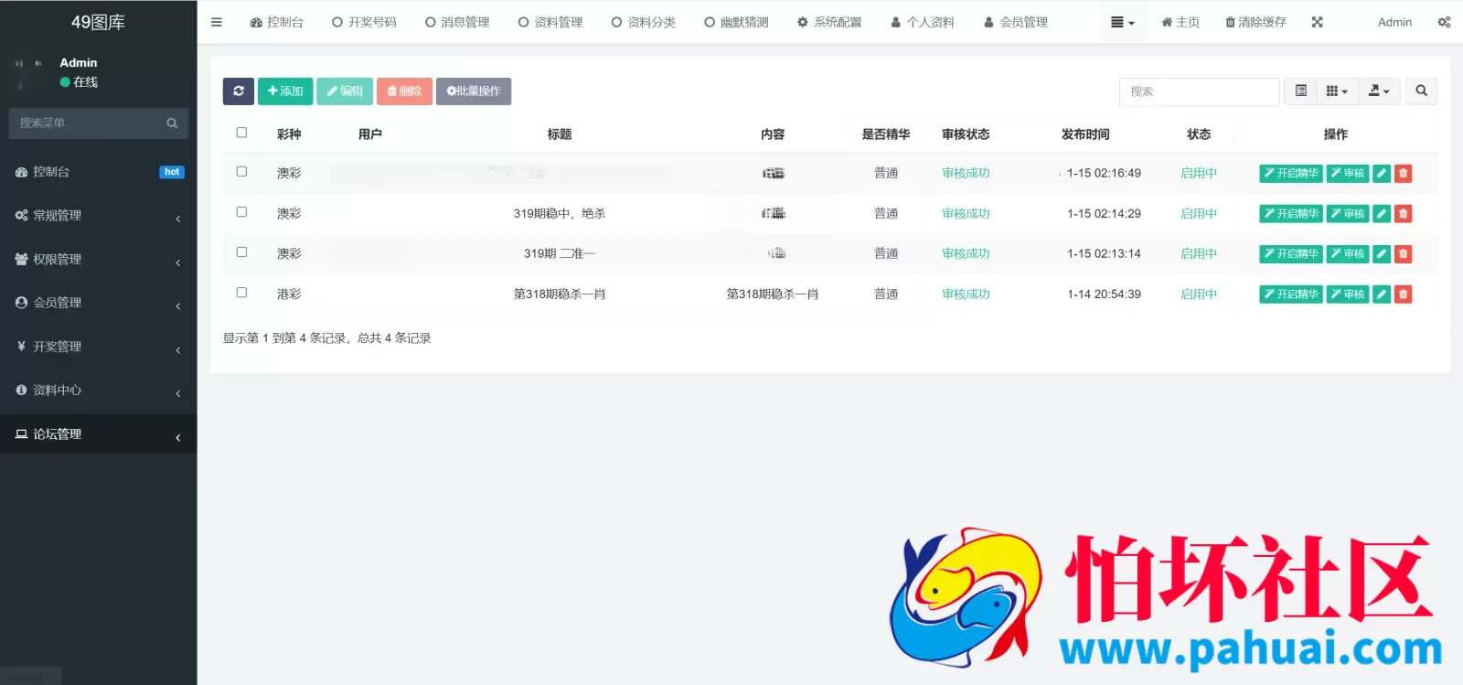Open content image thumbnail in 02:16:49 row
The image size is (1463, 685).
click(x=774, y=173)
